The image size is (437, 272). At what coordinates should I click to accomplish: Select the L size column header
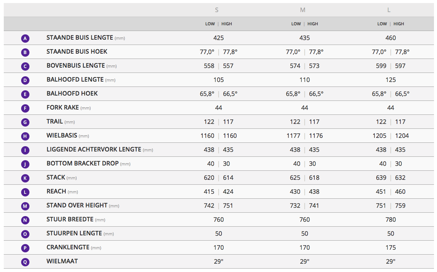tap(389, 10)
